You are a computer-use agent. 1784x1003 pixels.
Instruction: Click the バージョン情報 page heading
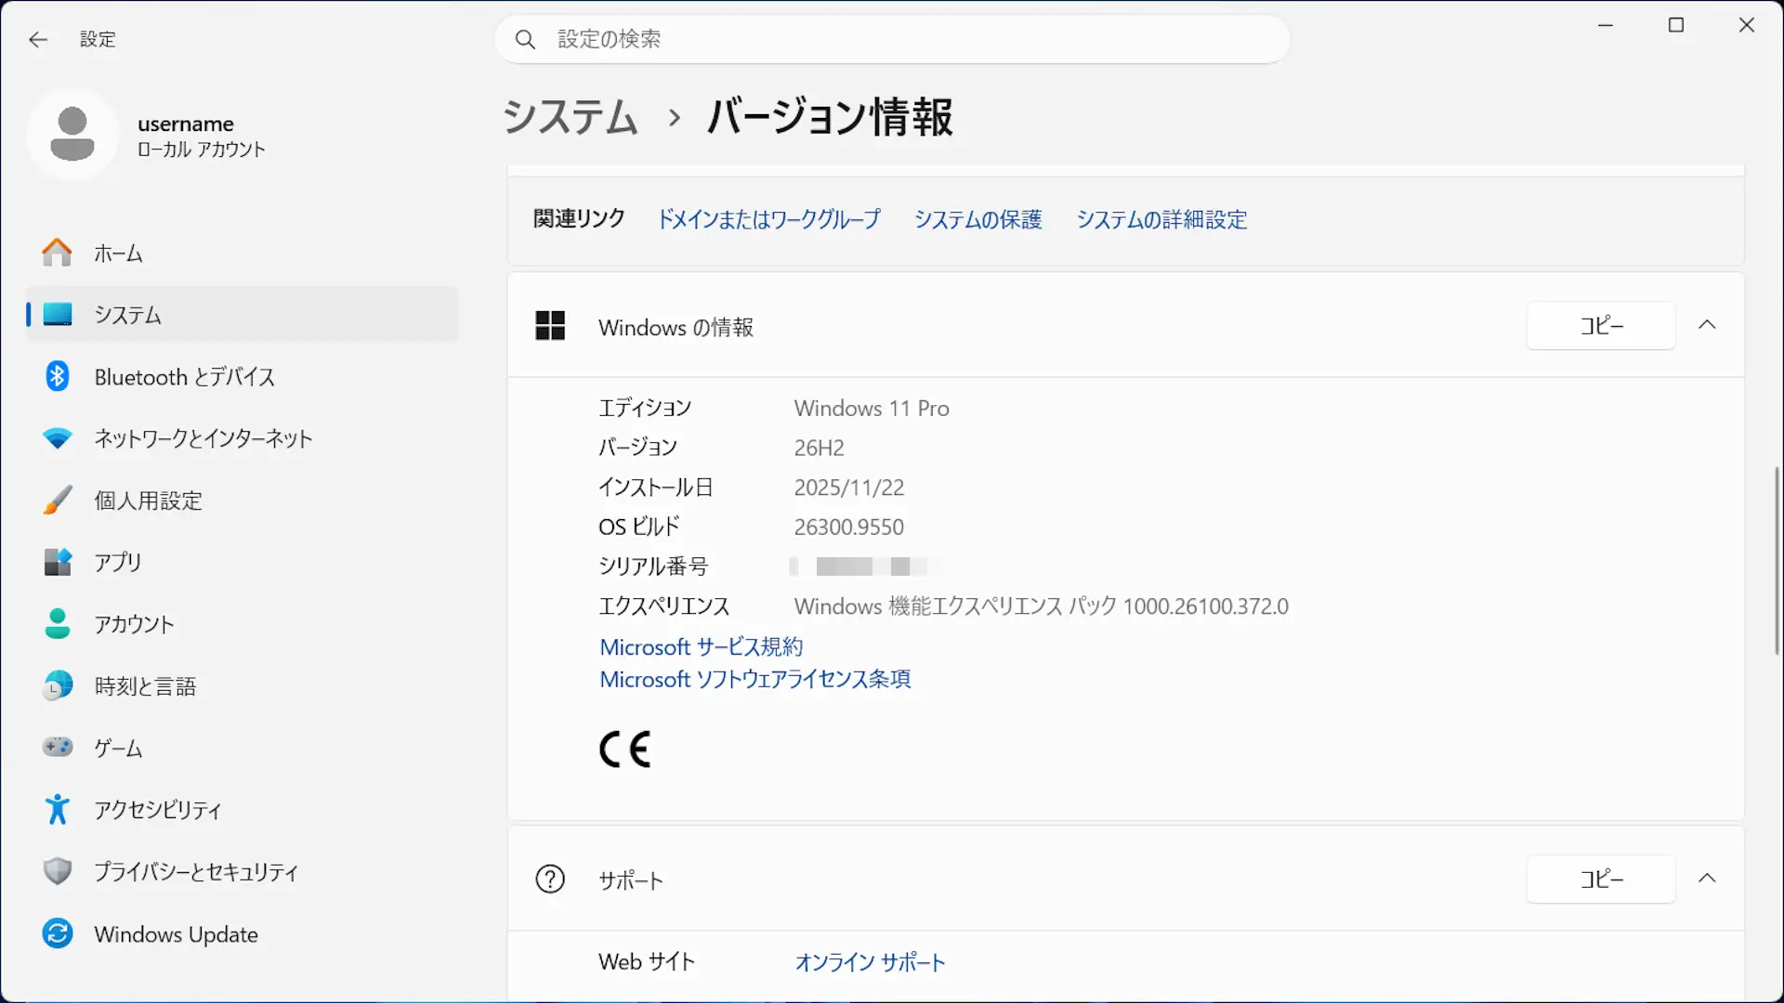coord(830,117)
